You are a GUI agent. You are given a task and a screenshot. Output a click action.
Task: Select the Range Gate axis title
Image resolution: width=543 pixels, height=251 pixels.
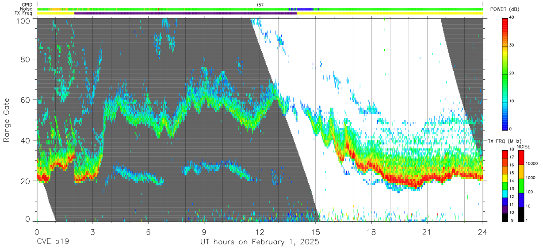pos(7,120)
